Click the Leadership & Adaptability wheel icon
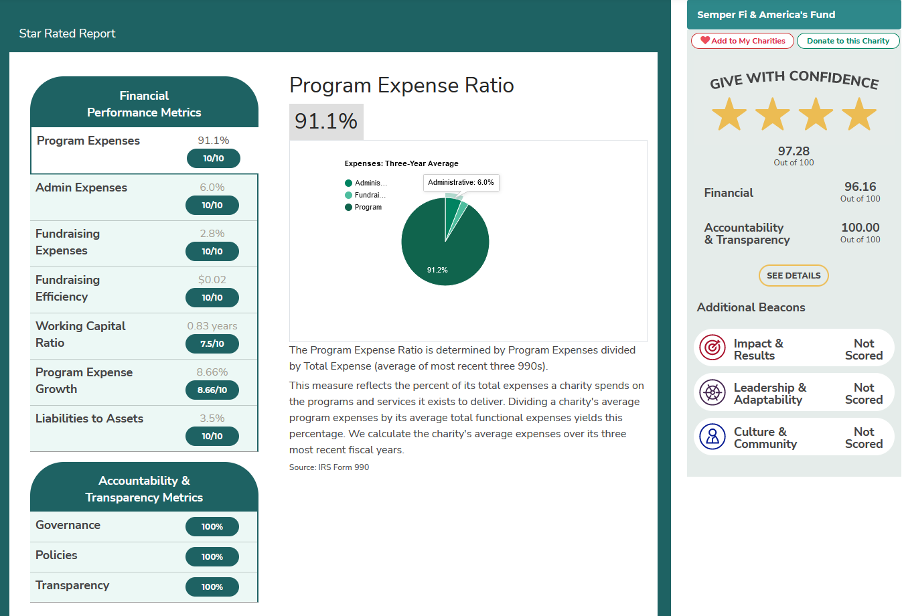Screen dimensions: 902x616 712,392
